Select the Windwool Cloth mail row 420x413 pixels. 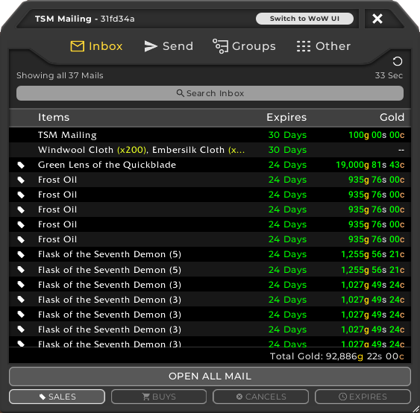point(210,150)
